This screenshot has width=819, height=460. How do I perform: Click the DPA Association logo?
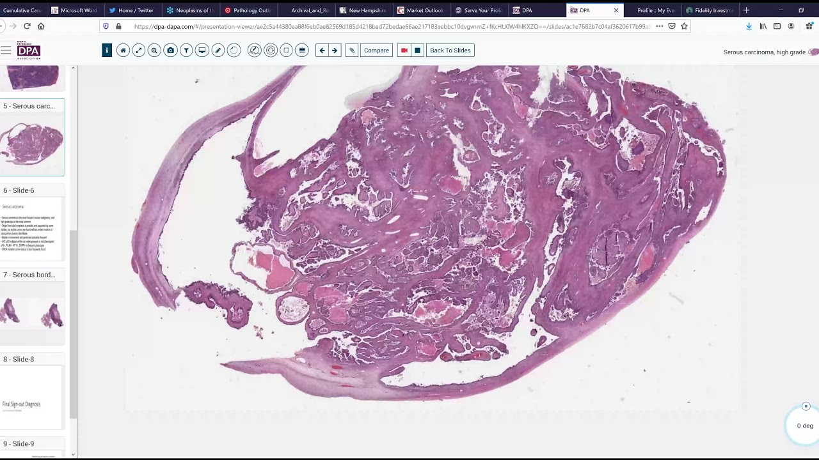29,52
